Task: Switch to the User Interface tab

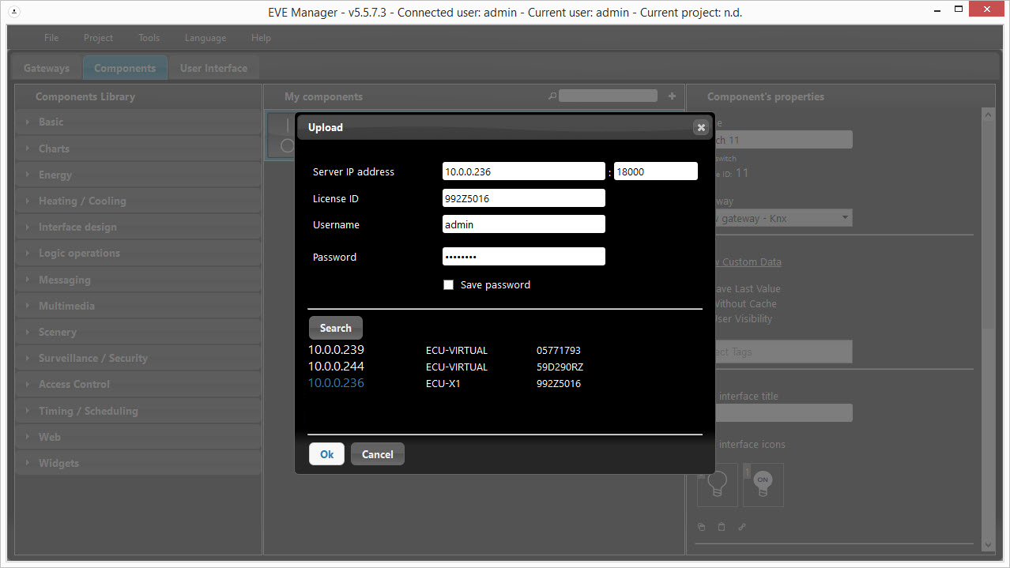Action: pyautogui.click(x=213, y=68)
